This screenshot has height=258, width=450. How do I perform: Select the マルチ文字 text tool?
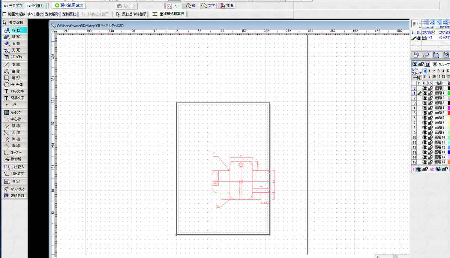pos(14,91)
